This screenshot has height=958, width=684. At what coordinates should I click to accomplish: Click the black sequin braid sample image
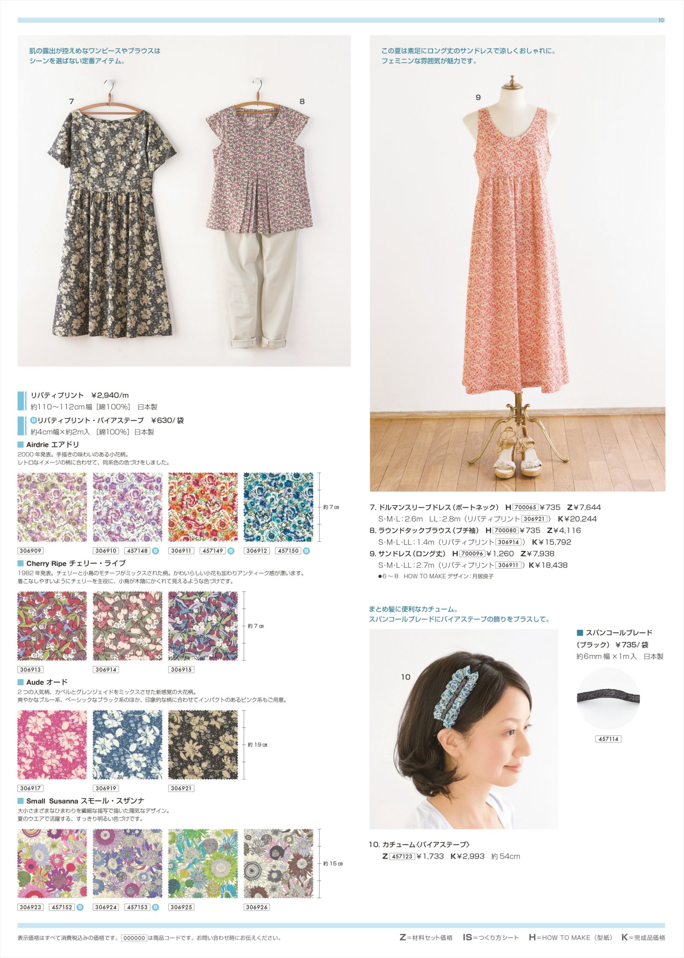coord(608,698)
